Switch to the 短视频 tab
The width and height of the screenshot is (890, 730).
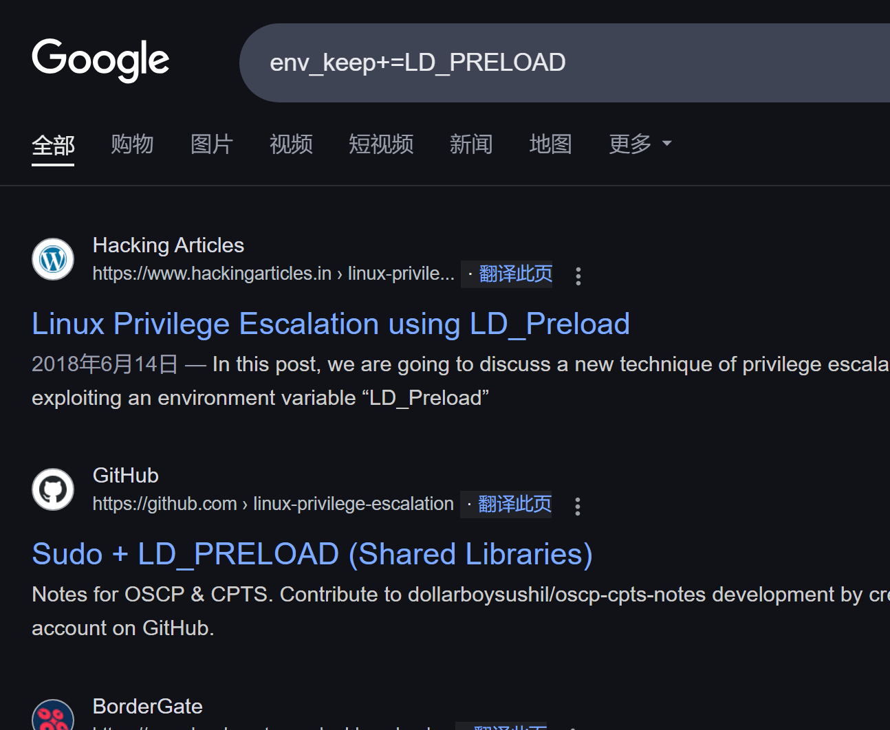381,144
